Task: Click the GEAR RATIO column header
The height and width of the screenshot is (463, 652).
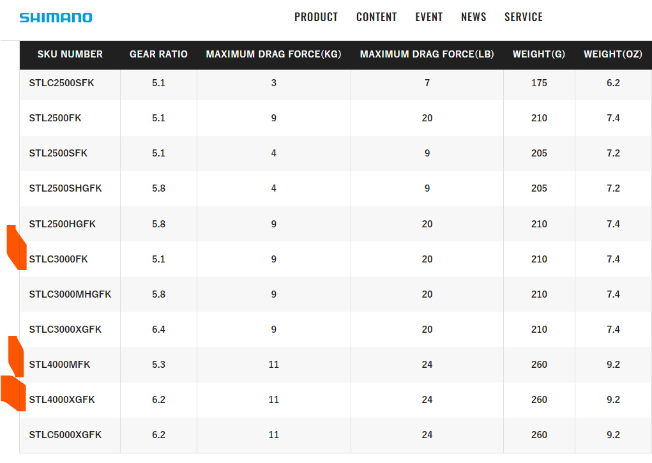Action: (158, 54)
